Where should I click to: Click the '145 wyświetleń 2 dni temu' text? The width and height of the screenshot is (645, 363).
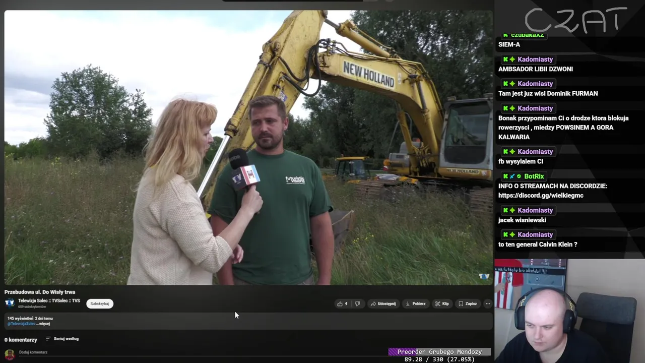30,319
